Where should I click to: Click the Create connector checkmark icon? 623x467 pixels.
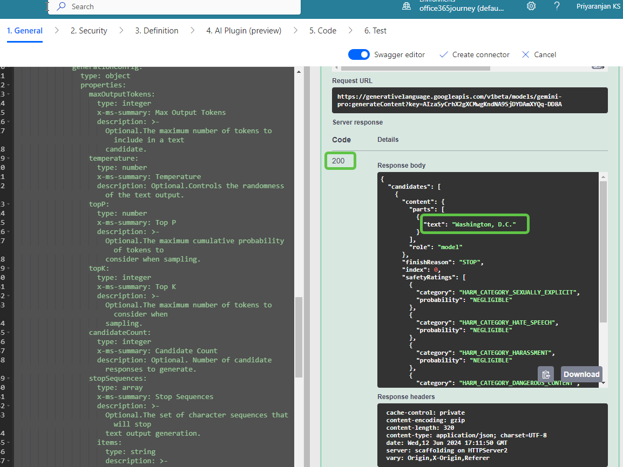pyautogui.click(x=444, y=54)
